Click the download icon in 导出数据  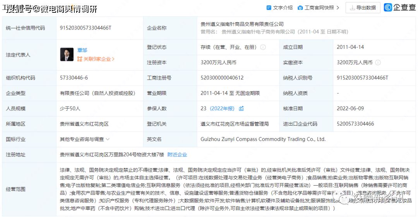pyautogui.click(x=352, y=8)
